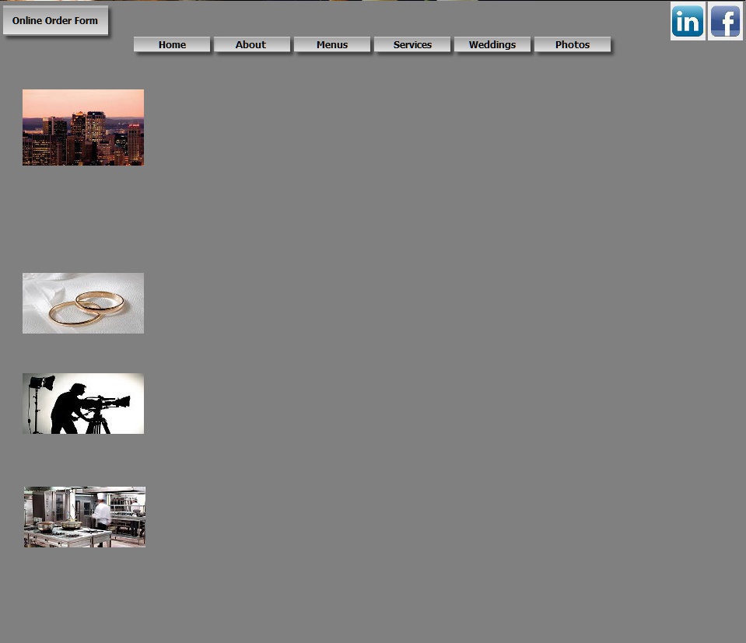Navigate to the Services page
This screenshot has height=643, width=746.
412,45
